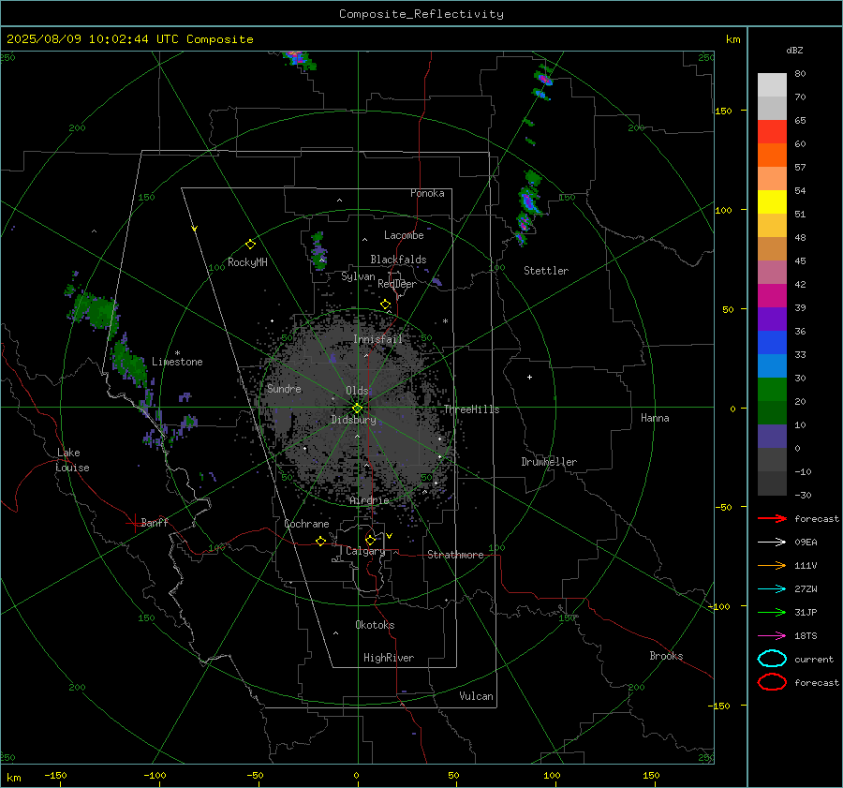843x788 pixels.
Task: Select the purple 36-39 dBZ color swatch
Action: coord(772,320)
